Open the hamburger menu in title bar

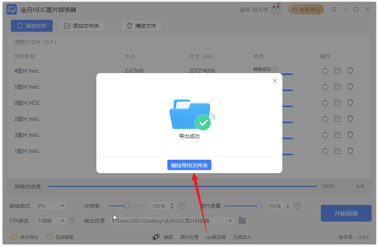(334, 10)
